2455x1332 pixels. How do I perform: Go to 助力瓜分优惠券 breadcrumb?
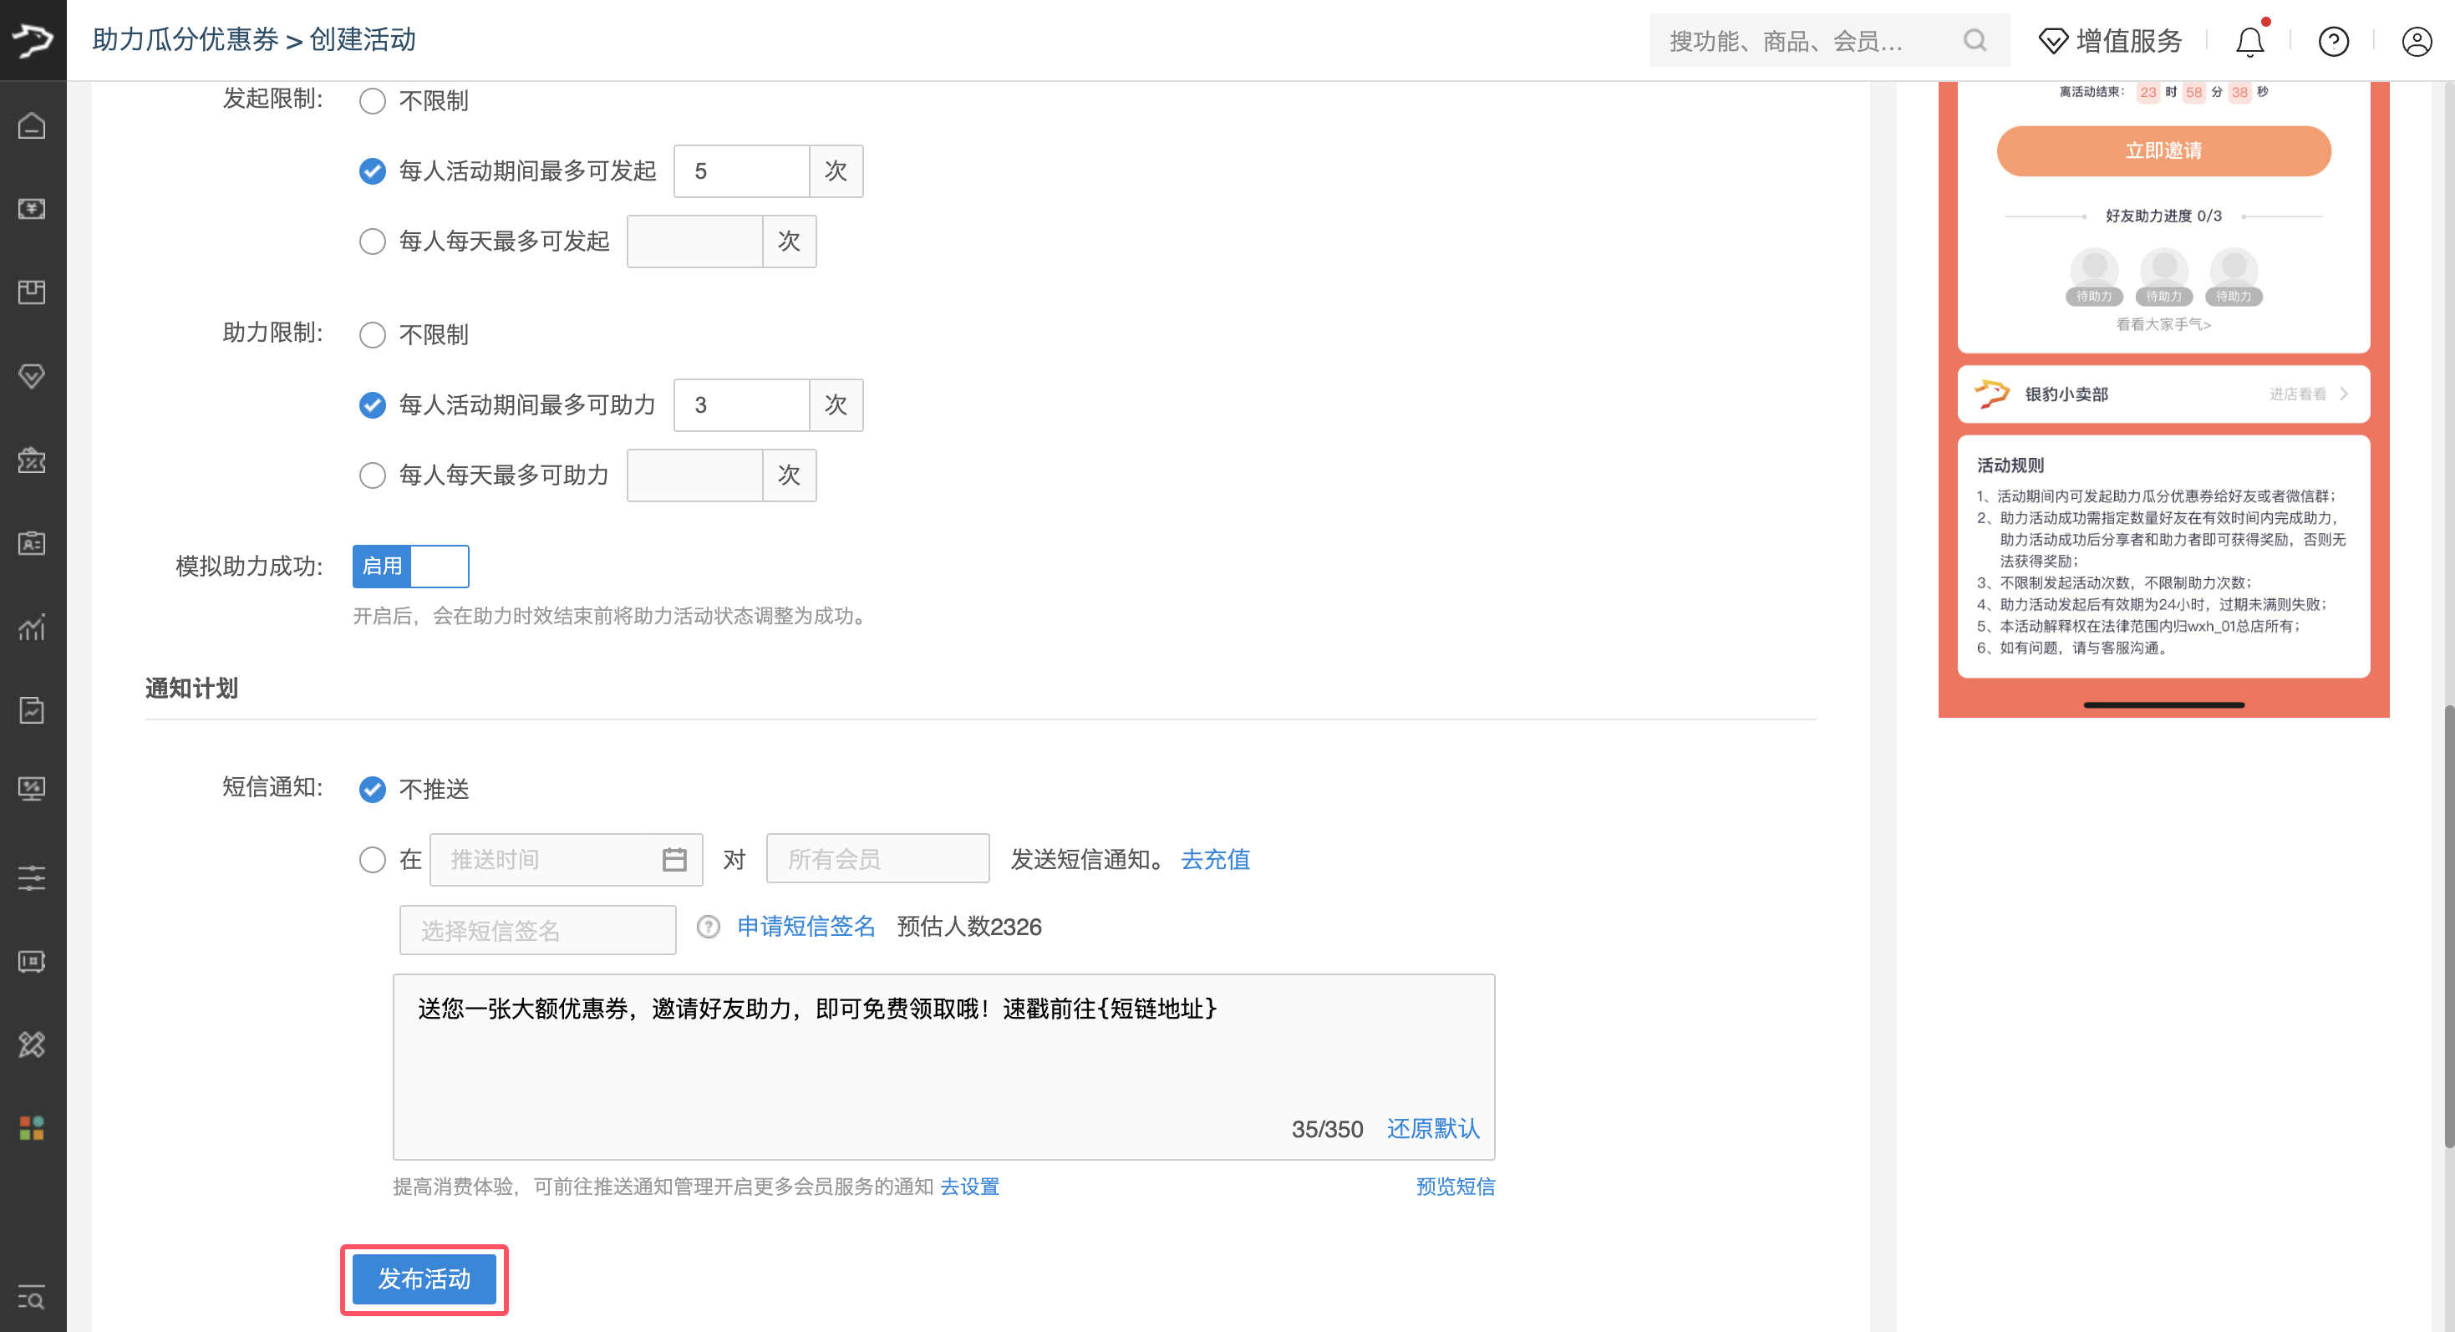pos(185,40)
